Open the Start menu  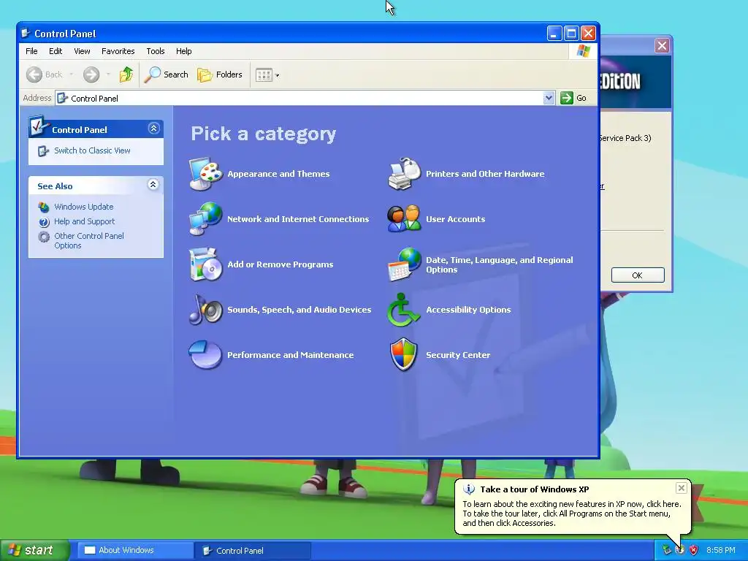35,550
